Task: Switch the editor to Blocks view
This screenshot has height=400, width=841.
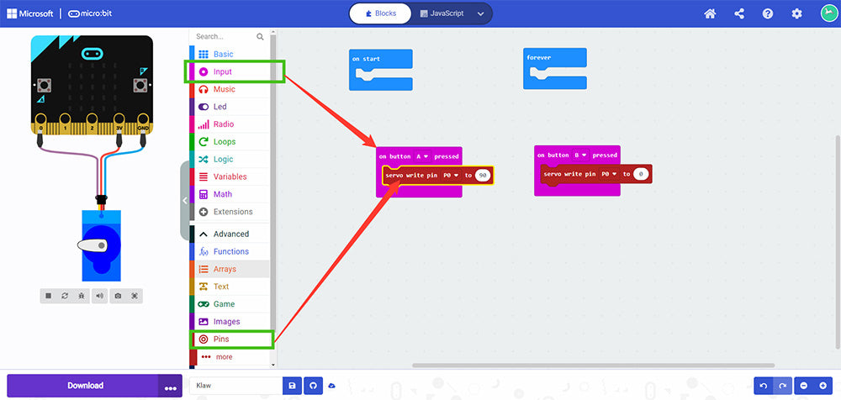Action: point(380,13)
